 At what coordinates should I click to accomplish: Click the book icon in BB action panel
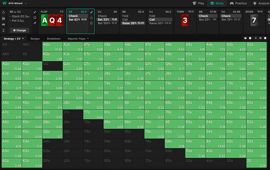(91, 23)
